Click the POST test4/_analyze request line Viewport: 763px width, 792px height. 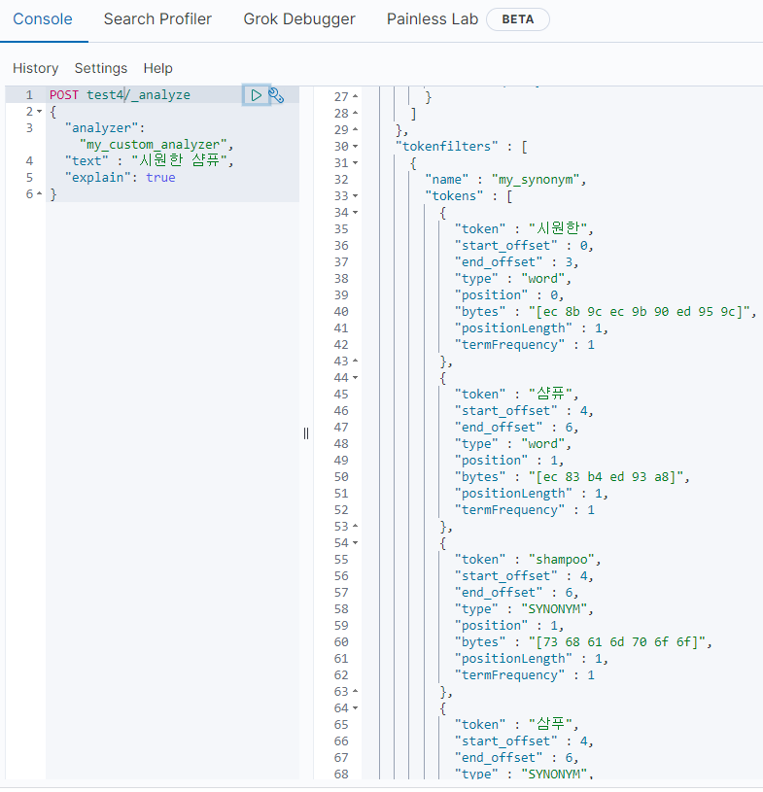coord(120,95)
